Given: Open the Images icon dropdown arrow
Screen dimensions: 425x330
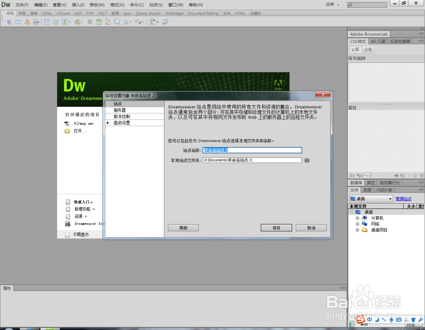Looking at the screenshot, I should point(69,22).
